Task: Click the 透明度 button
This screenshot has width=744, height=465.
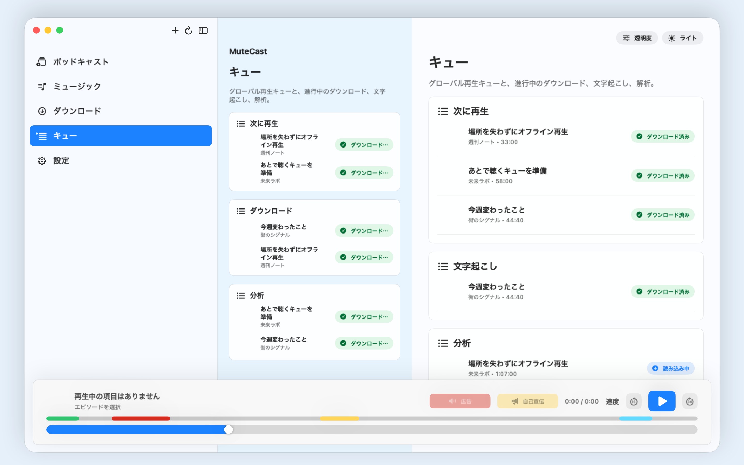Action: 637,38
